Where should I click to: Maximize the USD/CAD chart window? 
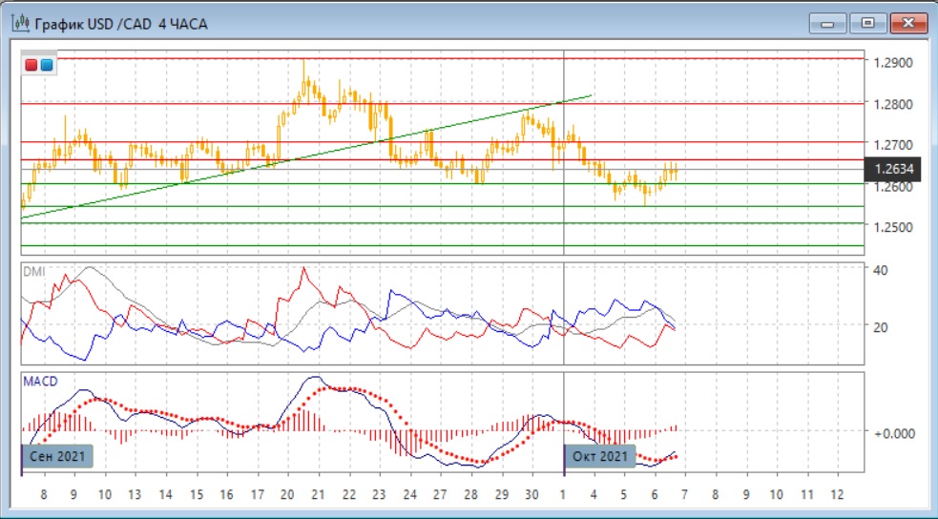(x=867, y=23)
